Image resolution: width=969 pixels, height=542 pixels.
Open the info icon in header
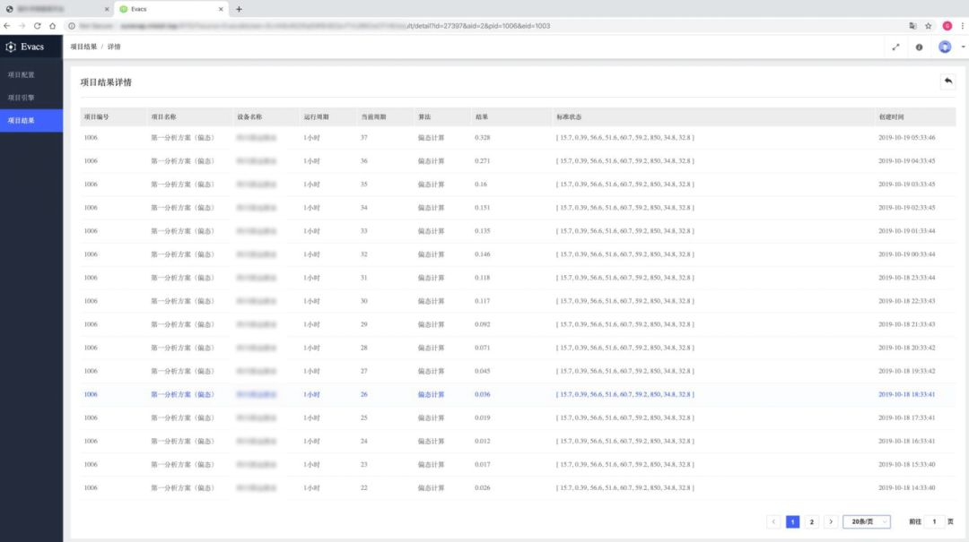pyautogui.click(x=919, y=47)
